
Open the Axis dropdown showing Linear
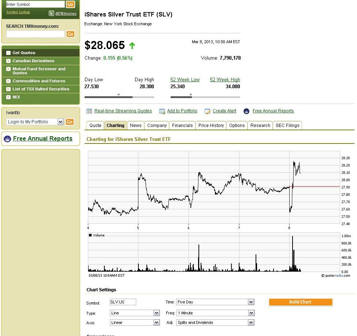coord(135,322)
